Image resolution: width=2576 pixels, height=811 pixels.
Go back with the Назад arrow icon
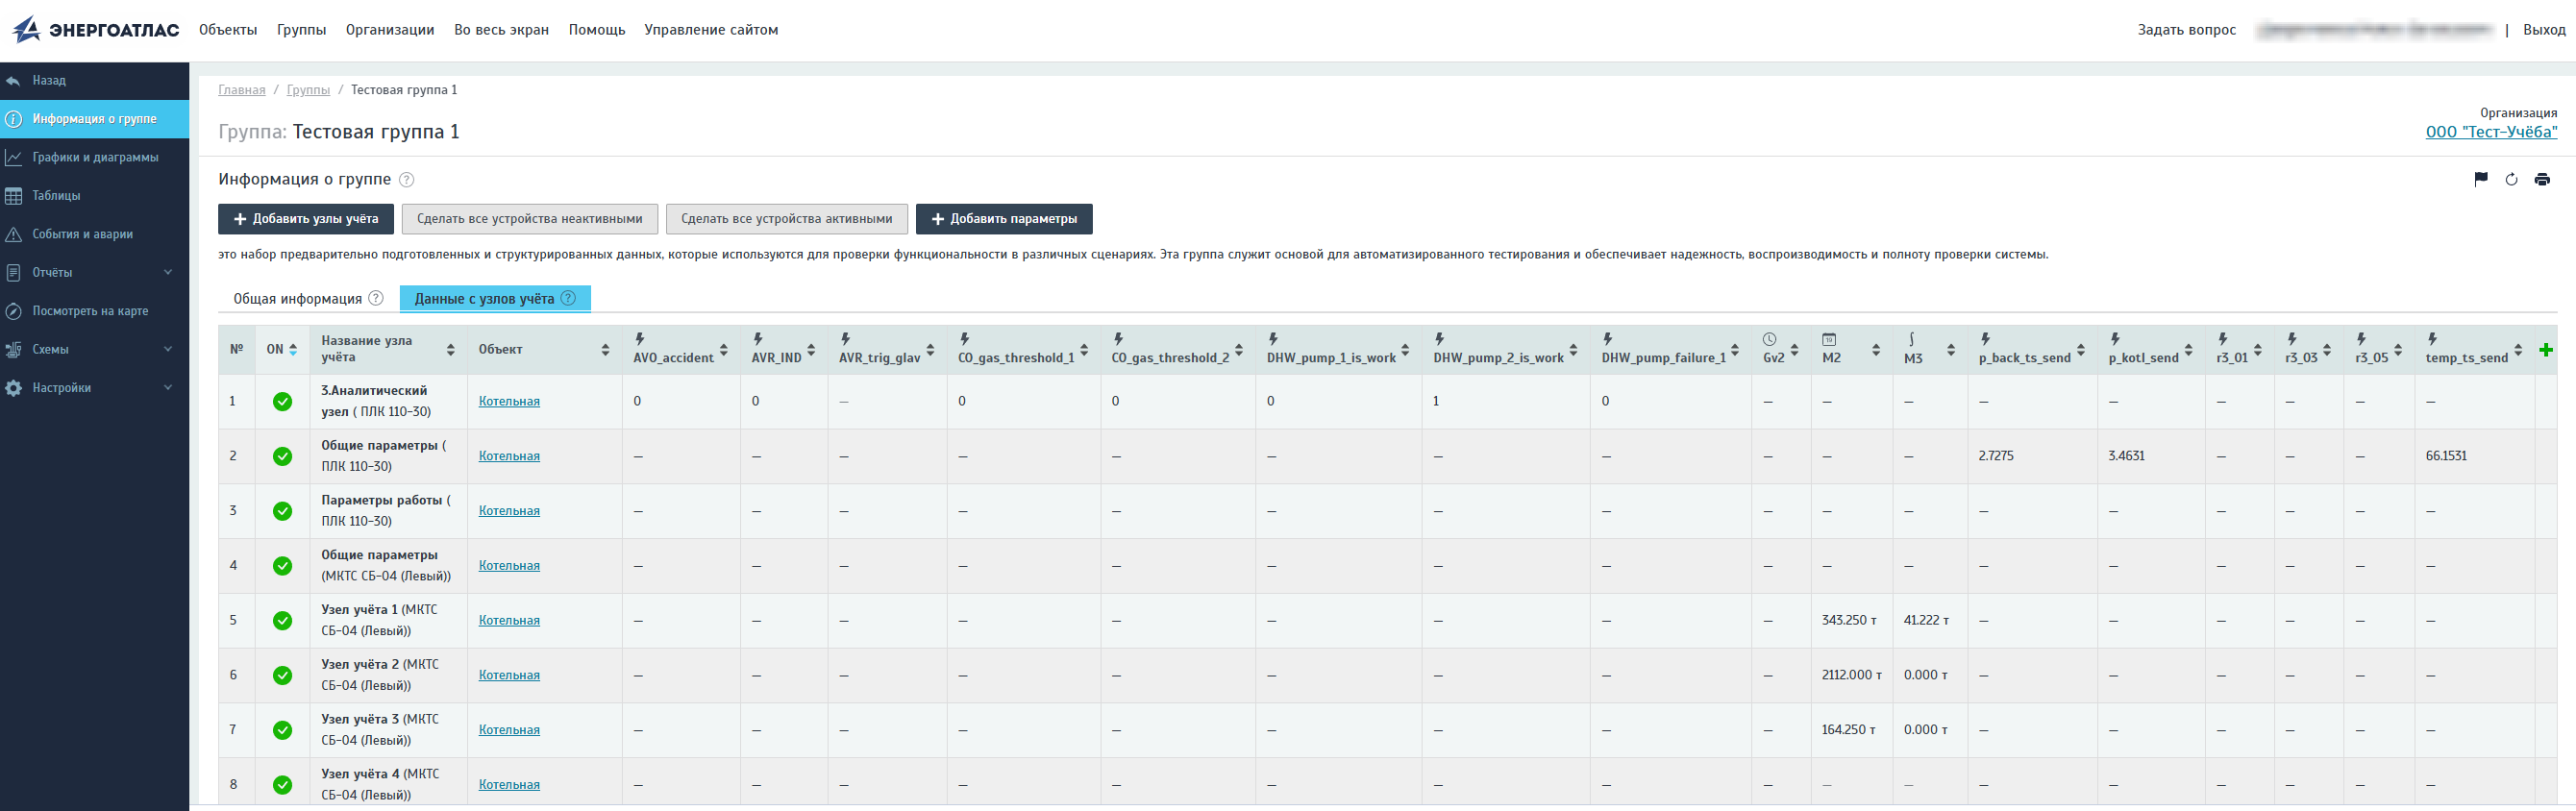pos(14,81)
